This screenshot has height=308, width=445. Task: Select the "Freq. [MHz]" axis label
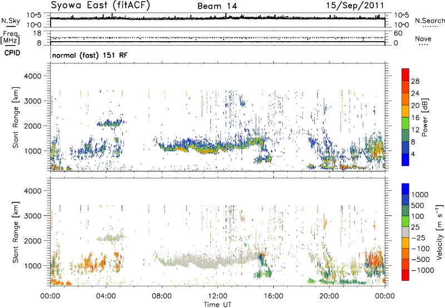point(10,37)
